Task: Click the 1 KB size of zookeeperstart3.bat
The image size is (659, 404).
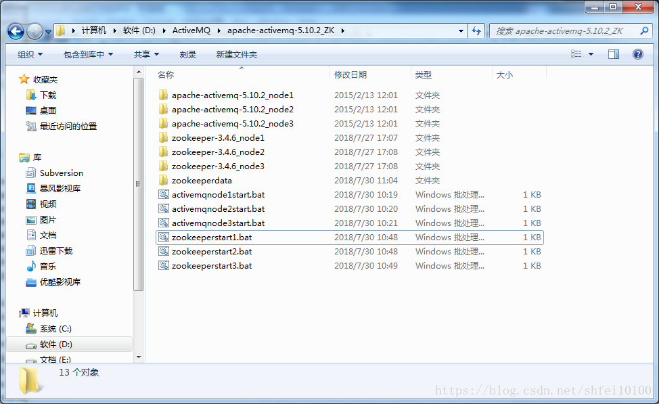Action: [x=532, y=266]
